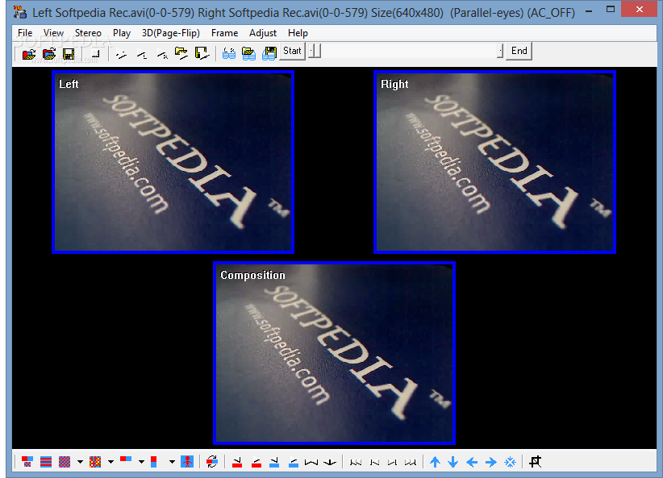663x478 pixels.
Task: Open the Play menu
Action: [x=121, y=33]
